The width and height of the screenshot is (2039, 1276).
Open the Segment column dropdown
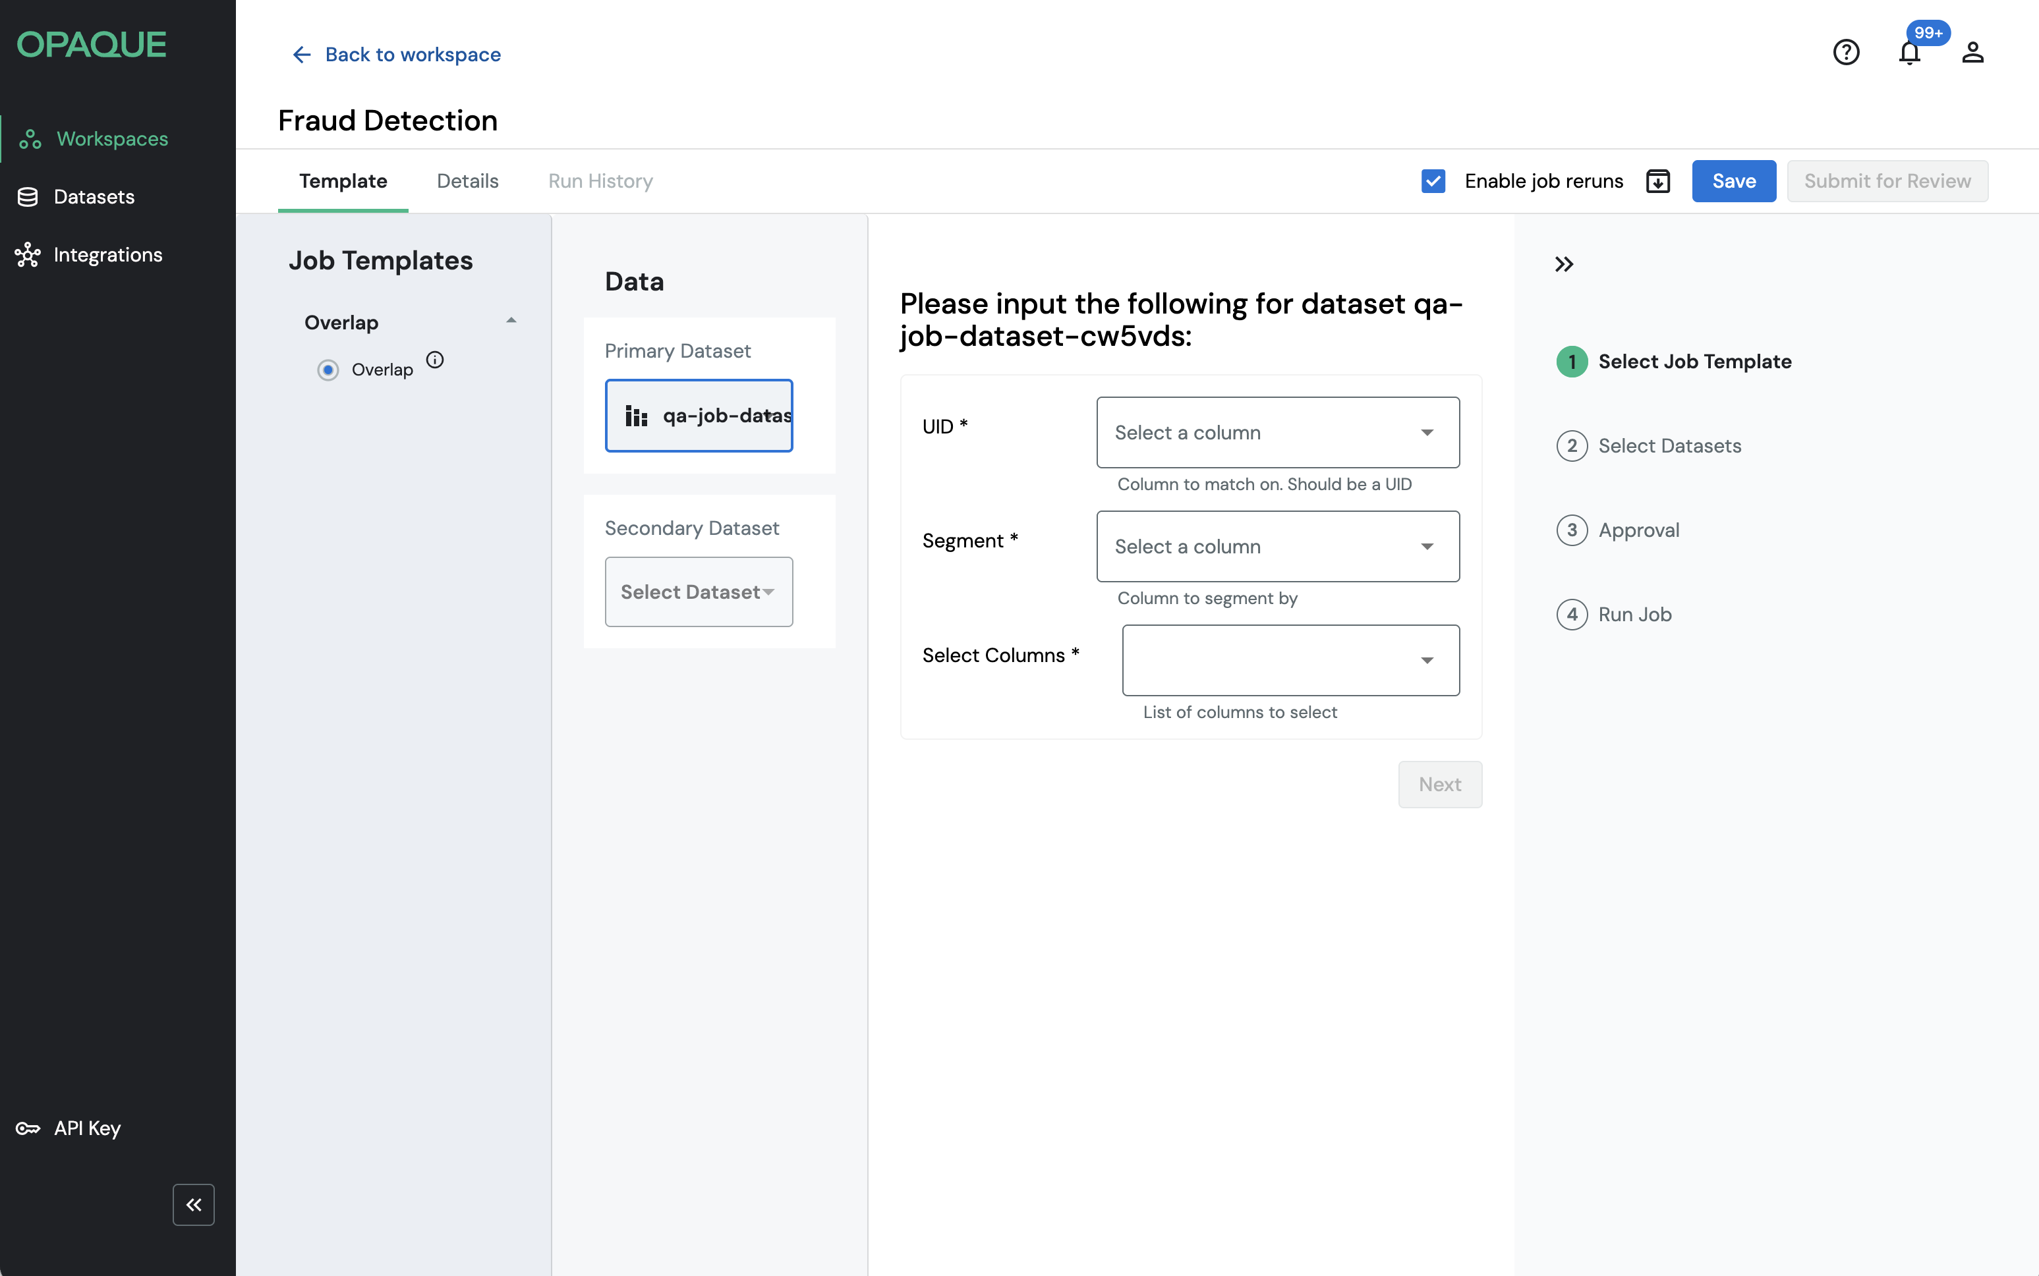[1277, 546]
